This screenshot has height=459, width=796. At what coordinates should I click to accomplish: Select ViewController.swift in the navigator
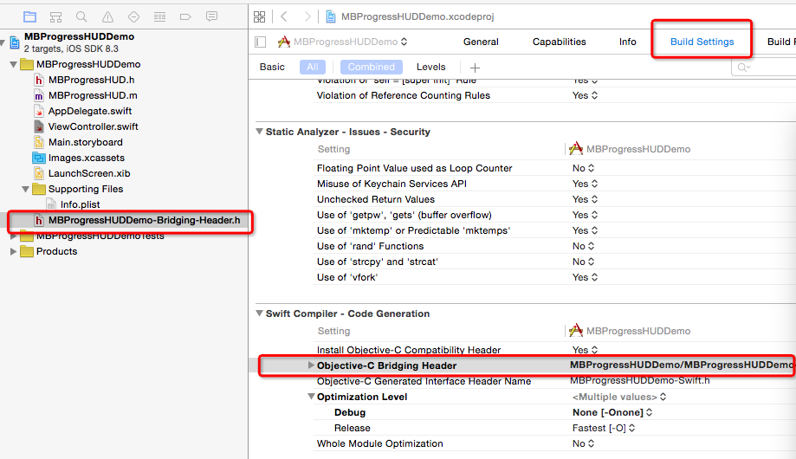pyautogui.click(x=93, y=126)
